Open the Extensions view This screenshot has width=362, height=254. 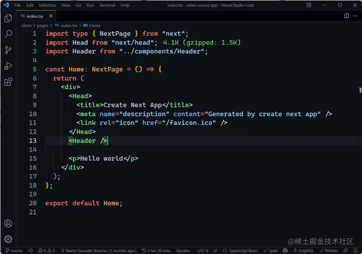[8, 82]
